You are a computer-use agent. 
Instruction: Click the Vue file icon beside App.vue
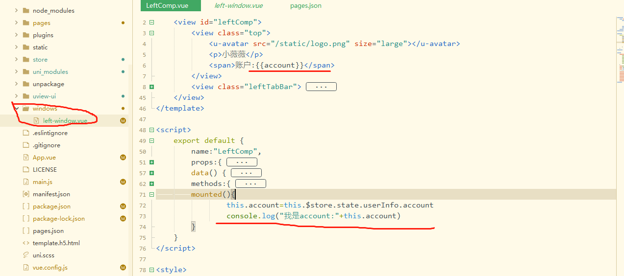pyautogui.click(x=26, y=158)
